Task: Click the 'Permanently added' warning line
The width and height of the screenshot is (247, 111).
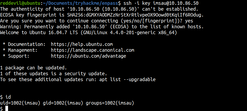Action: coord(102,27)
